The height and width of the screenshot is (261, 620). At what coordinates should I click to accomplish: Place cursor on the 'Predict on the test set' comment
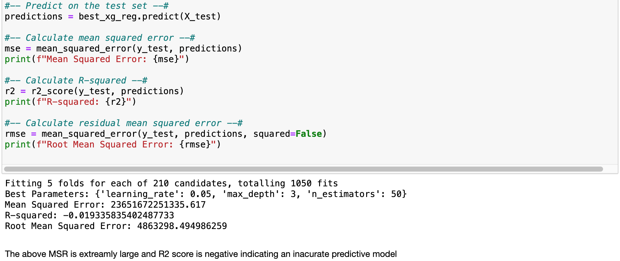[x=87, y=6]
